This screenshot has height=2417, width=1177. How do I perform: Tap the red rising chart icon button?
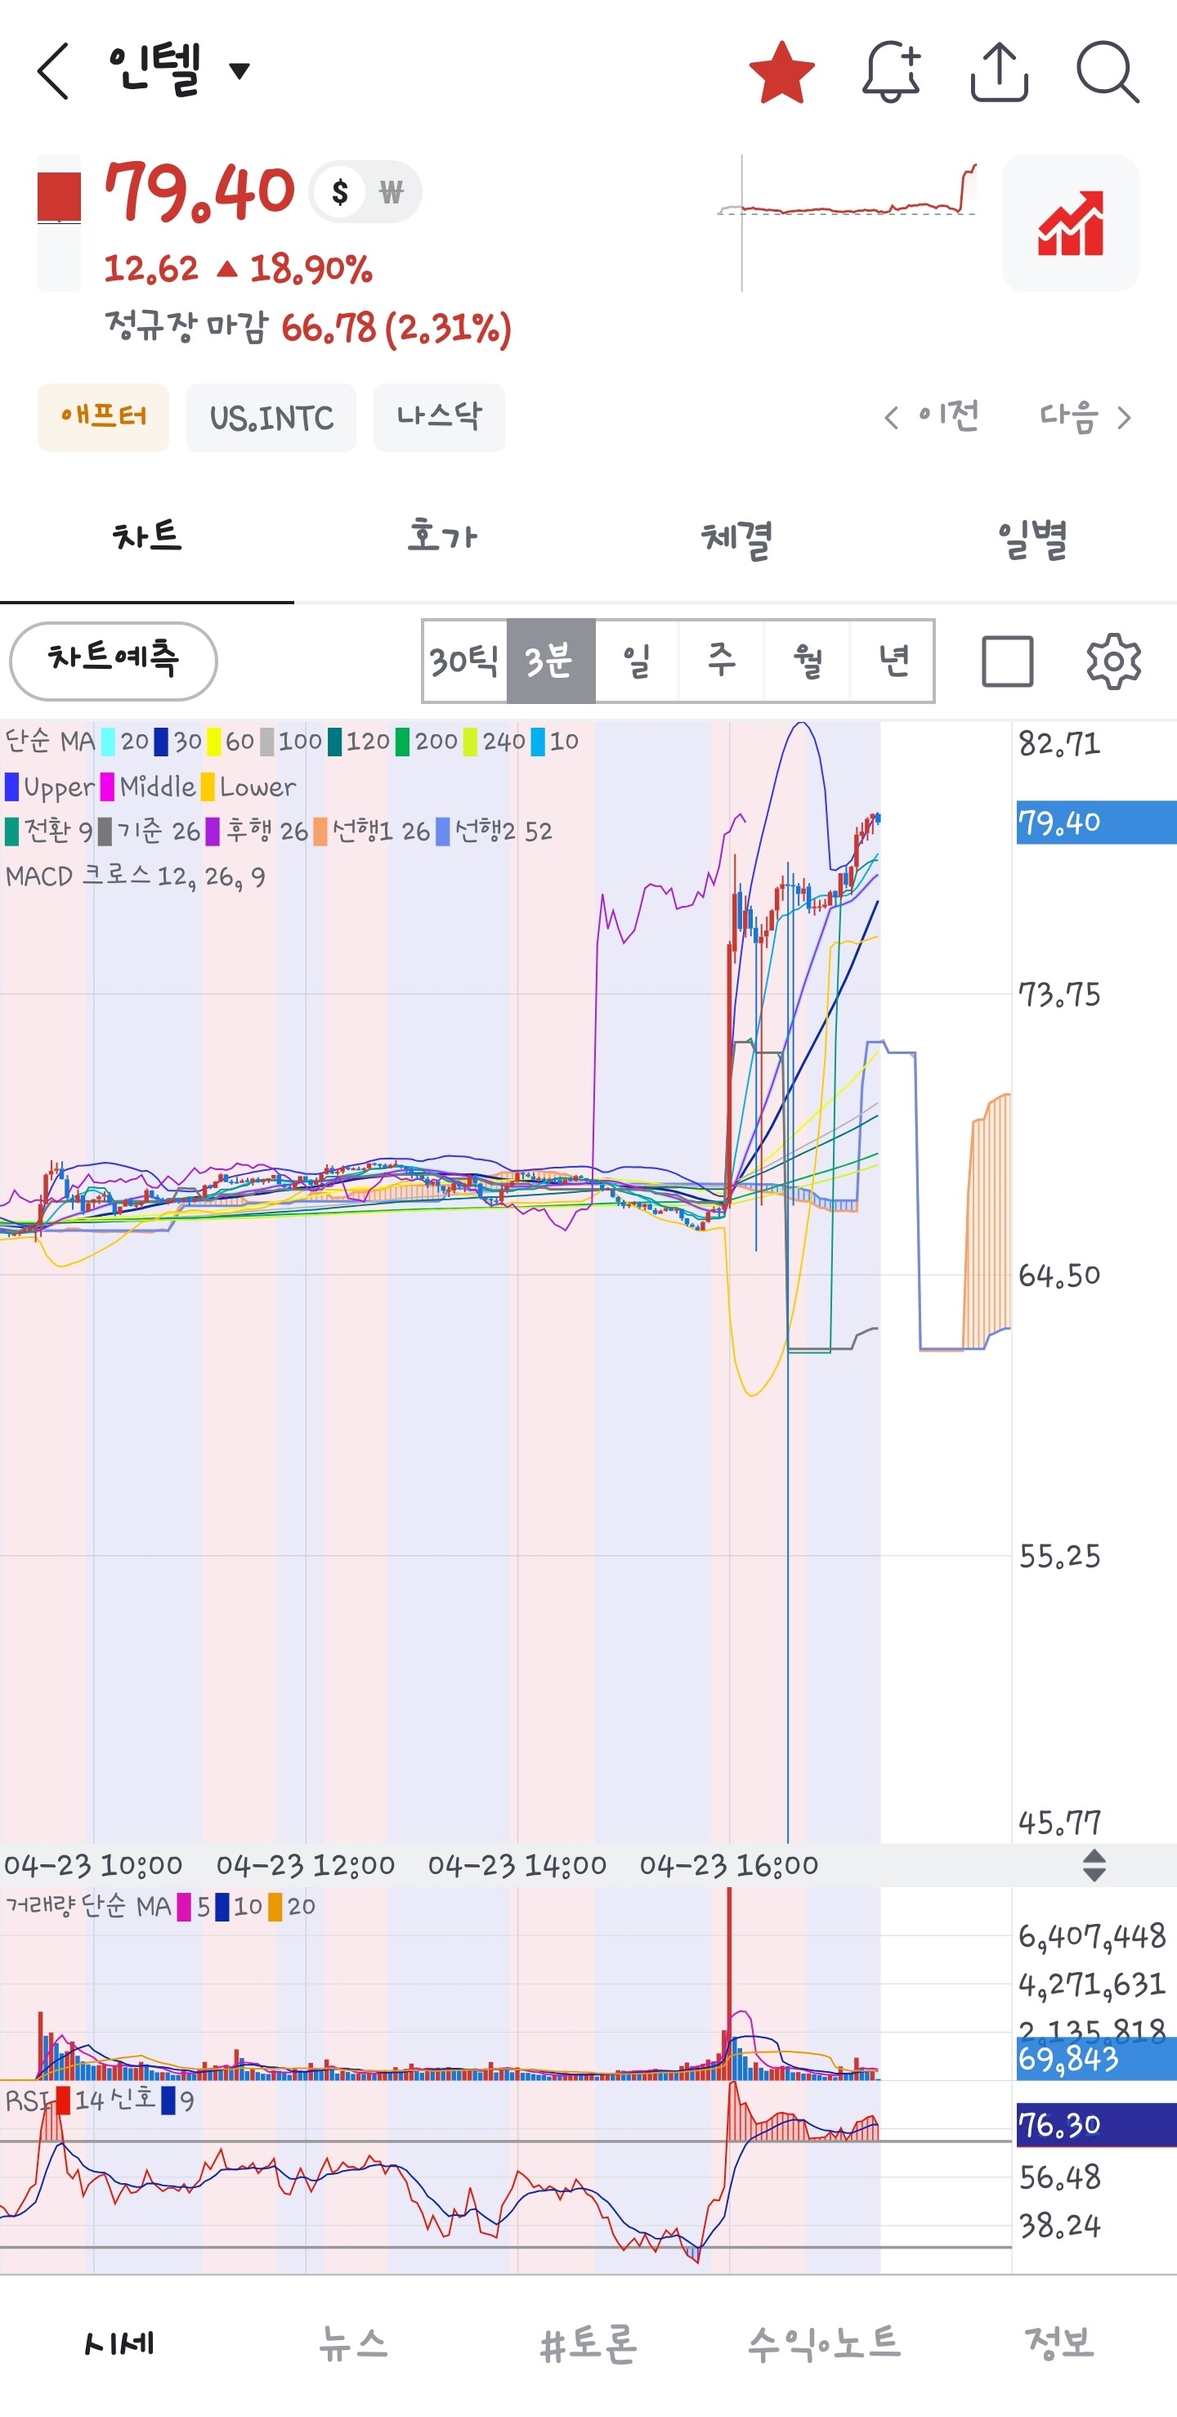pyautogui.click(x=1070, y=223)
